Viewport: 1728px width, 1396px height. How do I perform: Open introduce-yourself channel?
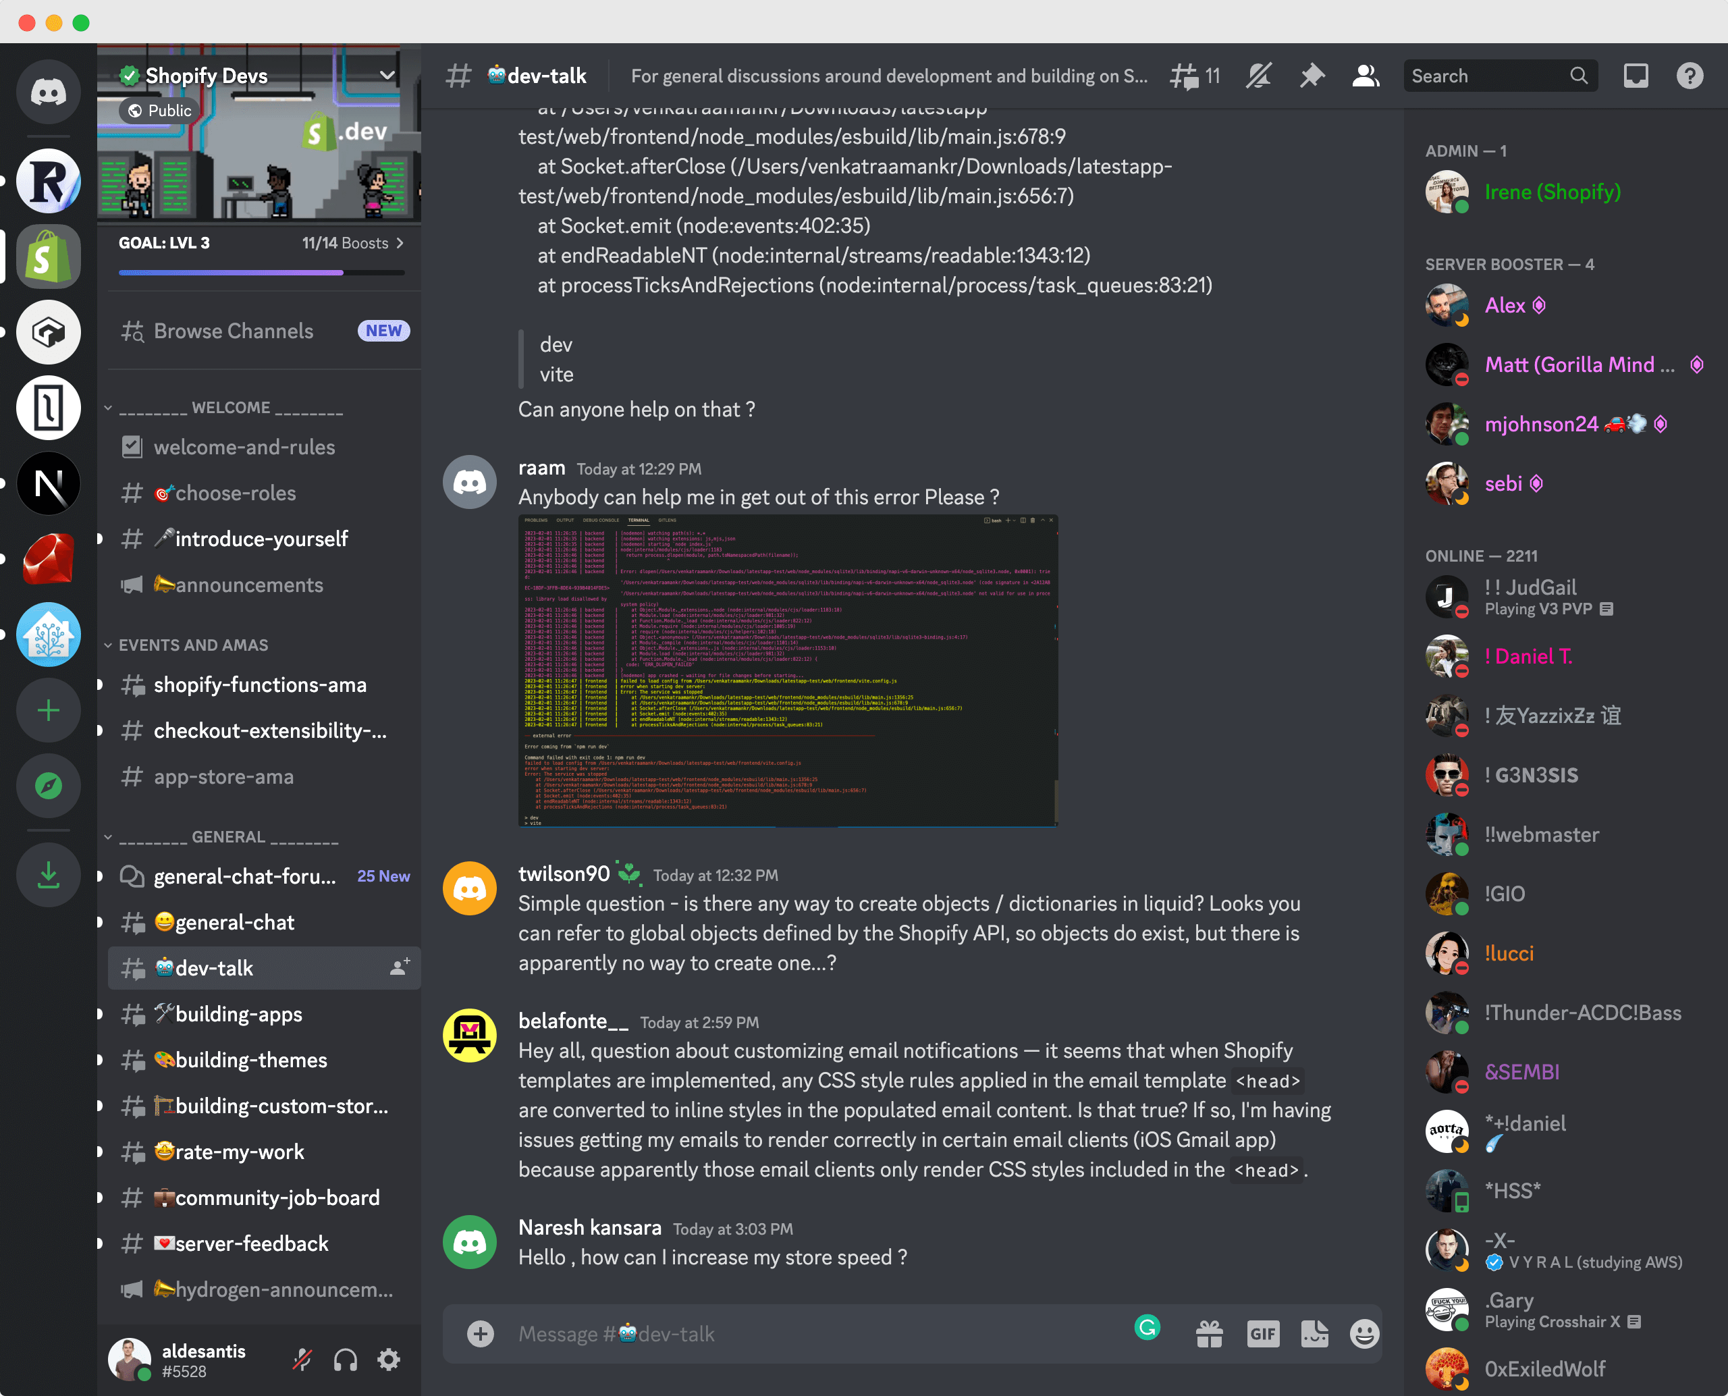click(264, 539)
